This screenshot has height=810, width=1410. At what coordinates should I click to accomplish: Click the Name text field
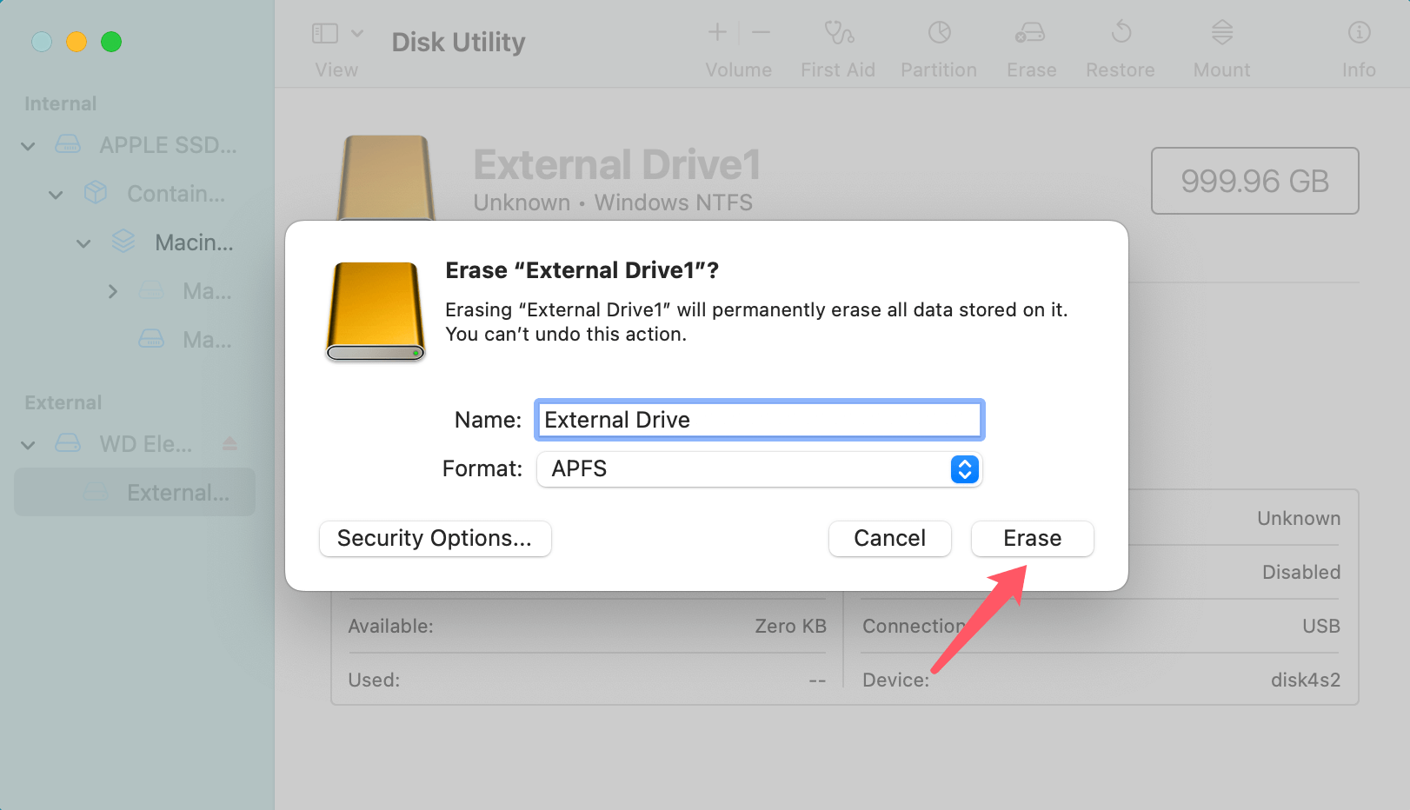click(x=758, y=420)
